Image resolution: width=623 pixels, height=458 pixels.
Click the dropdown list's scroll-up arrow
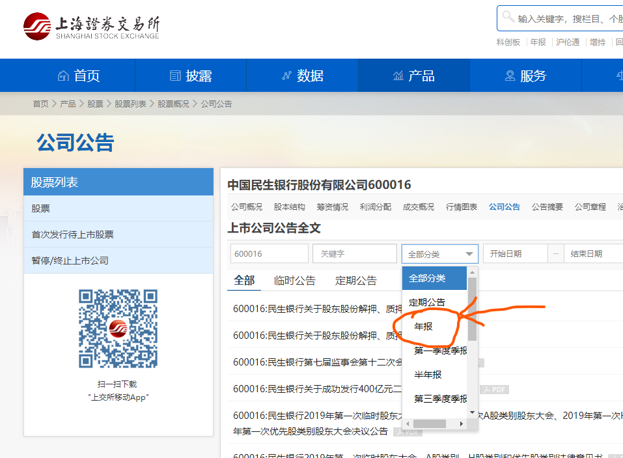click(x=472, y=272)
